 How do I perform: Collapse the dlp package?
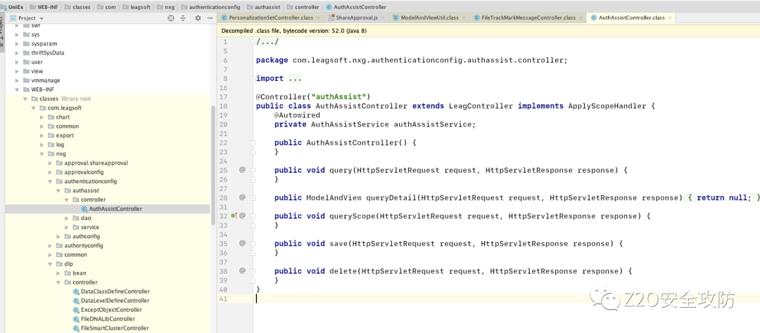point(51,264)
